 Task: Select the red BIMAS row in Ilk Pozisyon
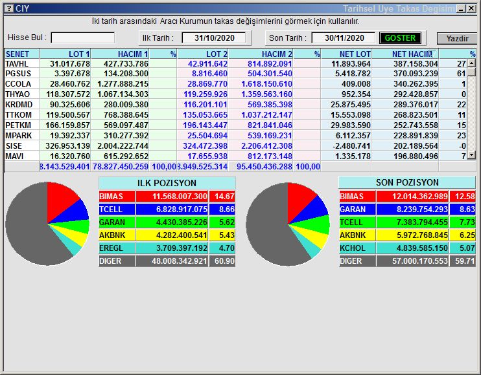click(x=167, y=196)
